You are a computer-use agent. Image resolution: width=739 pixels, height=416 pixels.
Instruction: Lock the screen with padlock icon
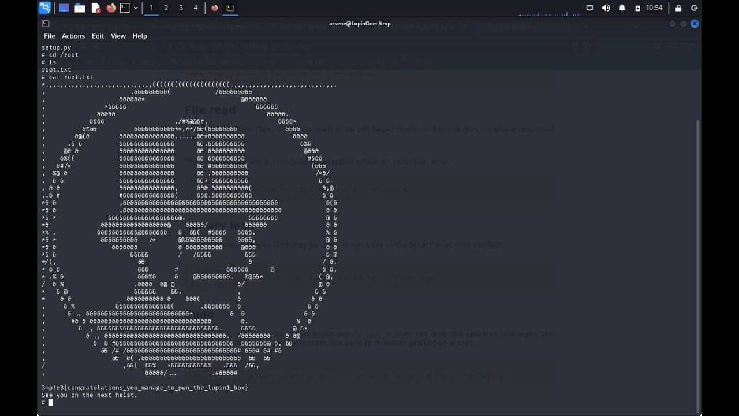[678, 8]
